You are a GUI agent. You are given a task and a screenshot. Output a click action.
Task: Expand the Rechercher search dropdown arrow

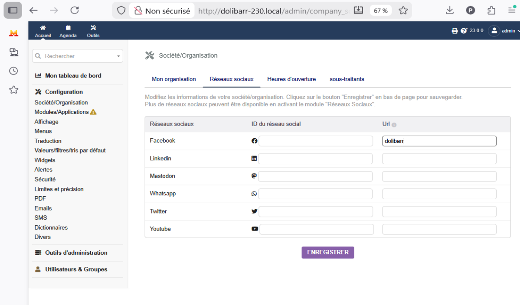pyautogui.click(x=118, y=56)
